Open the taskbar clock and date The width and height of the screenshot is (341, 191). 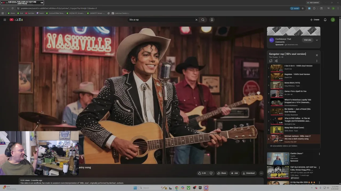tap(335, 188)
